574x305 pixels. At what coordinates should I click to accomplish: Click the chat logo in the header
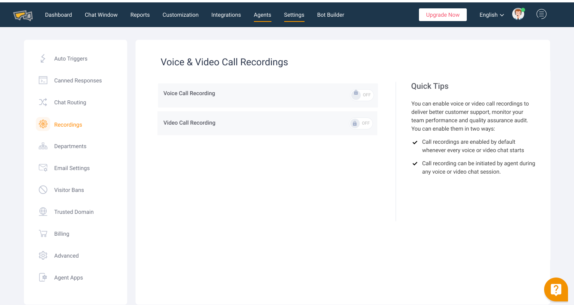pyautogui.click(x=23, y=15)
